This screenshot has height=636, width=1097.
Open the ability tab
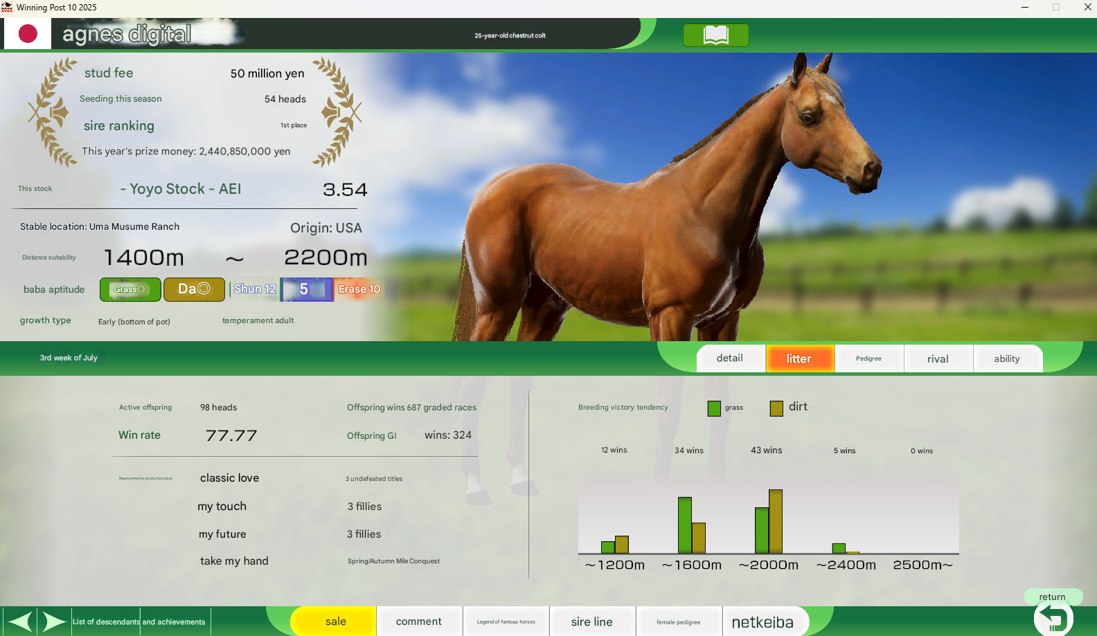tap(1007, 358)
